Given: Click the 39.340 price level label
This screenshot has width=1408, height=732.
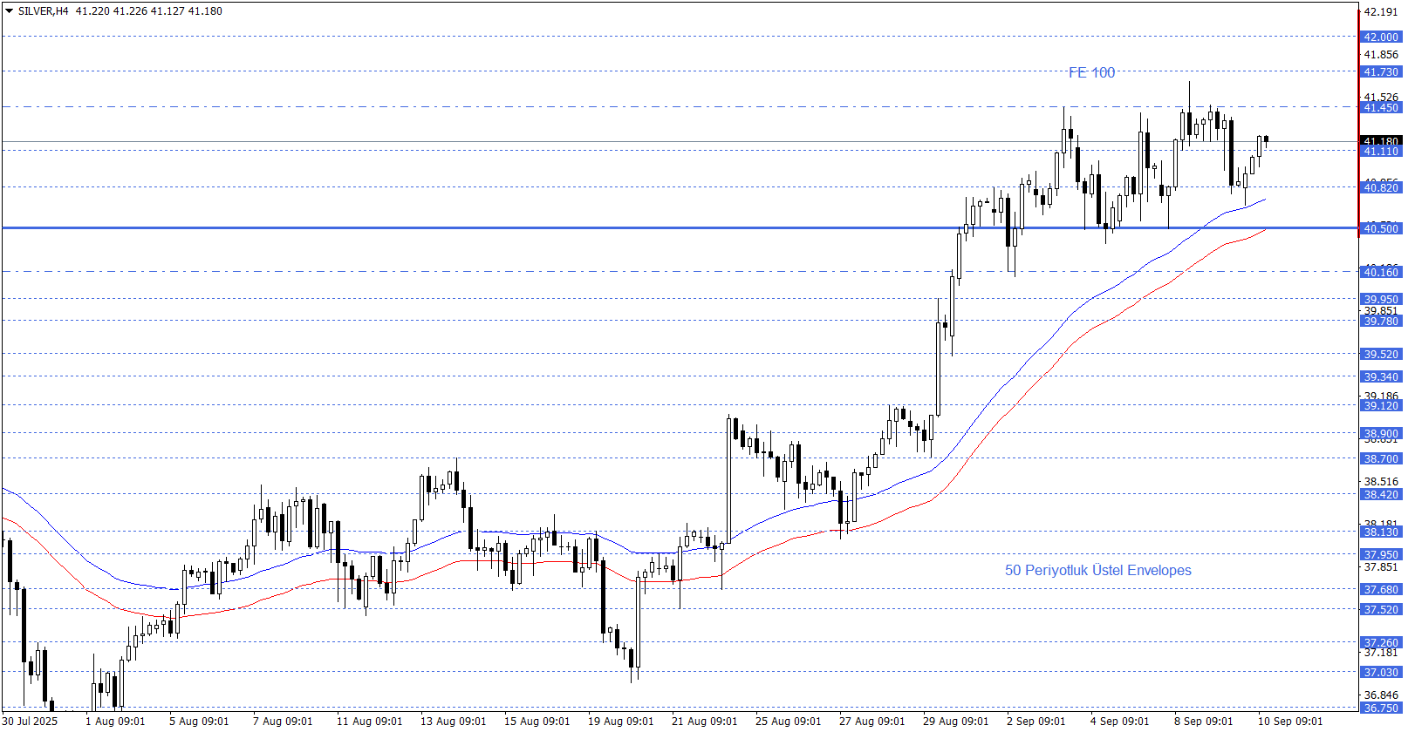Looking at the screenshot, I should pyautogui.click(x=1381, y=377).
